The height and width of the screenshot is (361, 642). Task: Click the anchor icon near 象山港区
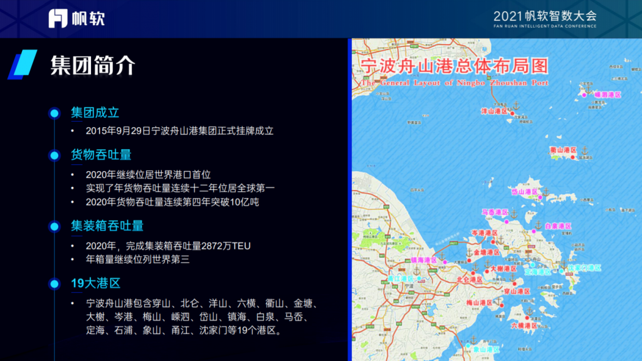pos(473,340)
